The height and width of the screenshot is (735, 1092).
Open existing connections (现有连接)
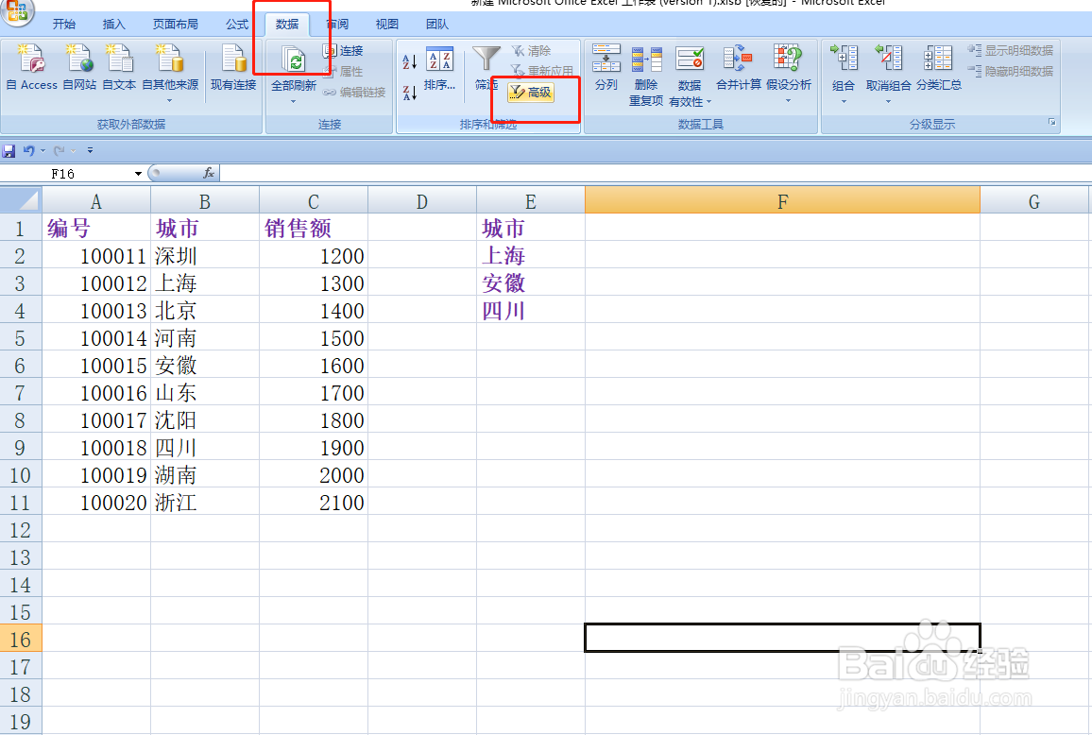pos(234,67)
